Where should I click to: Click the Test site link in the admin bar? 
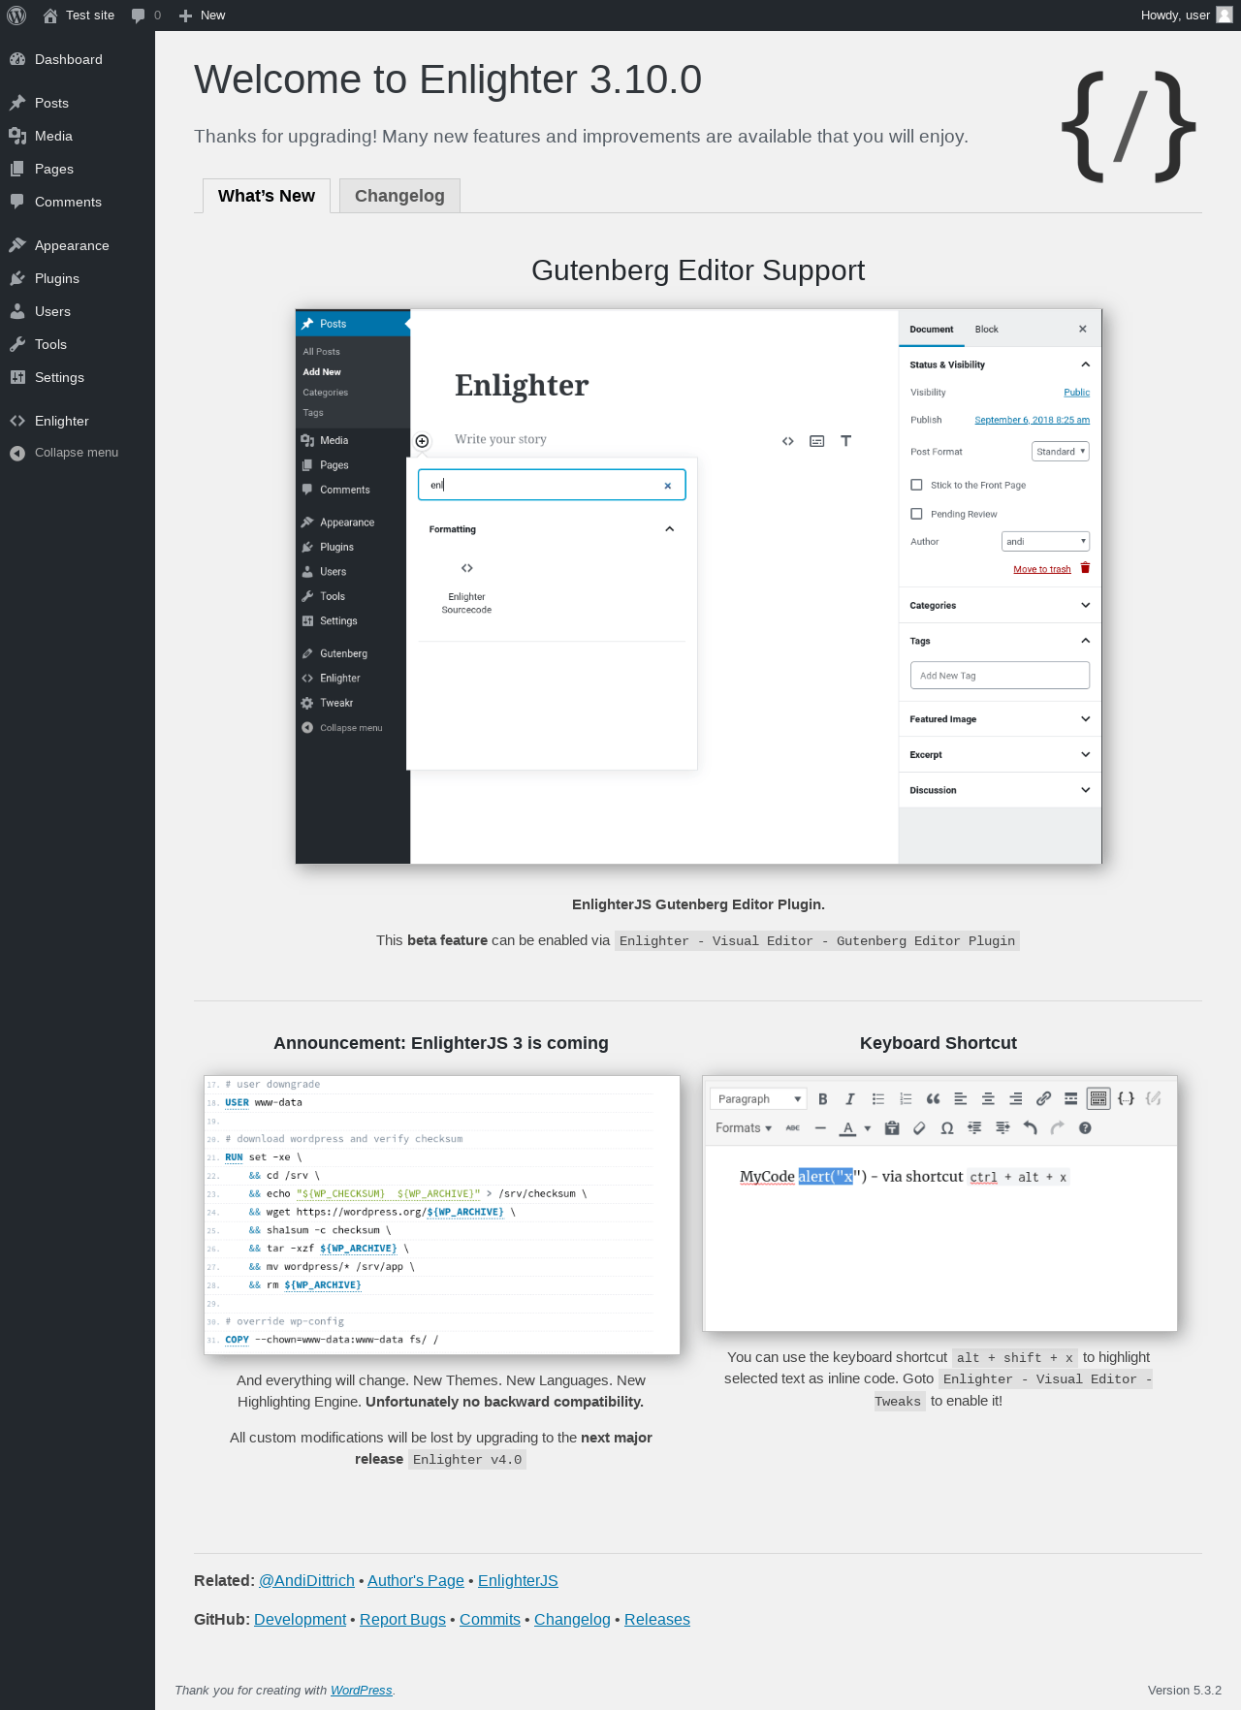point(79,16)
